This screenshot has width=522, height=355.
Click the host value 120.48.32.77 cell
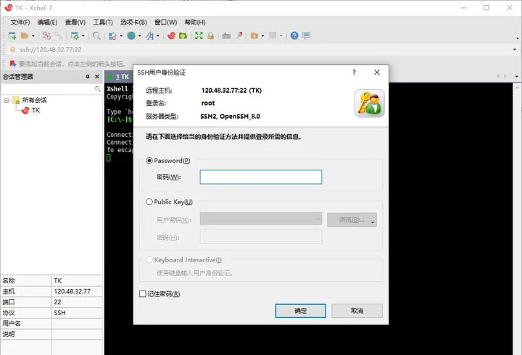click(78, 291)
